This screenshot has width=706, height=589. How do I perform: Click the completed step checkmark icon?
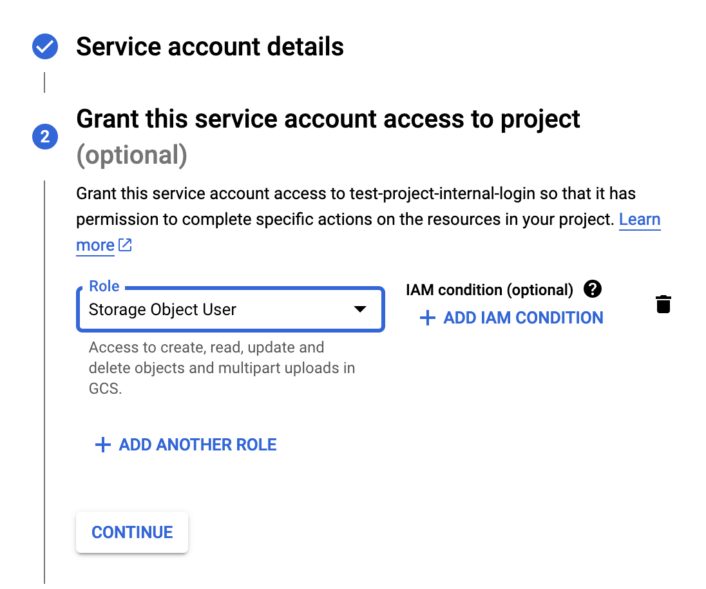[45, 46]
